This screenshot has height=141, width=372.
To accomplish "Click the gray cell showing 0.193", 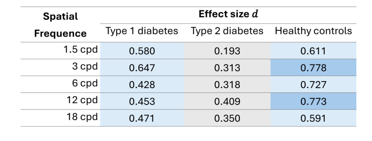I will [227, 51].
